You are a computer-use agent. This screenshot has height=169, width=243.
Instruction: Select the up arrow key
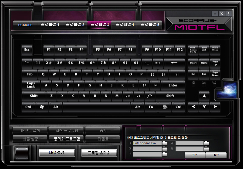coord(204,96)
